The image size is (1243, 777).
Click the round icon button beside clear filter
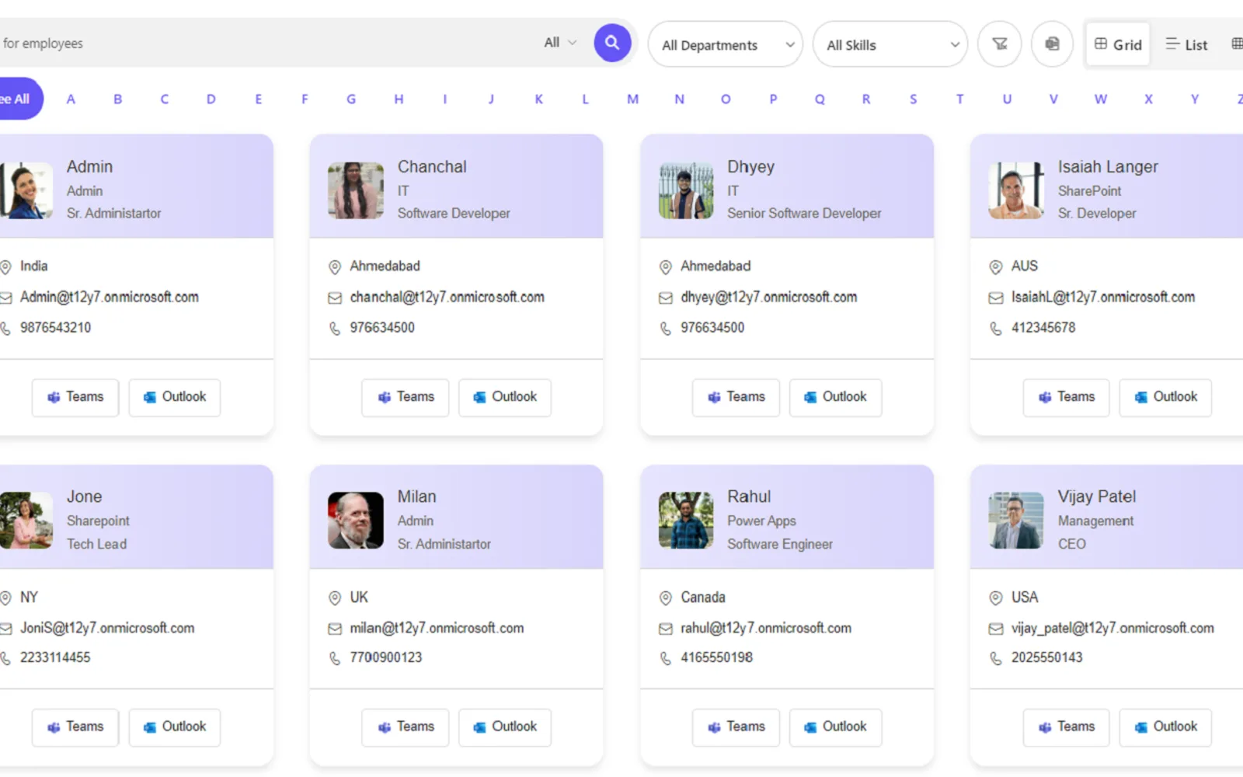point(1052,44)
